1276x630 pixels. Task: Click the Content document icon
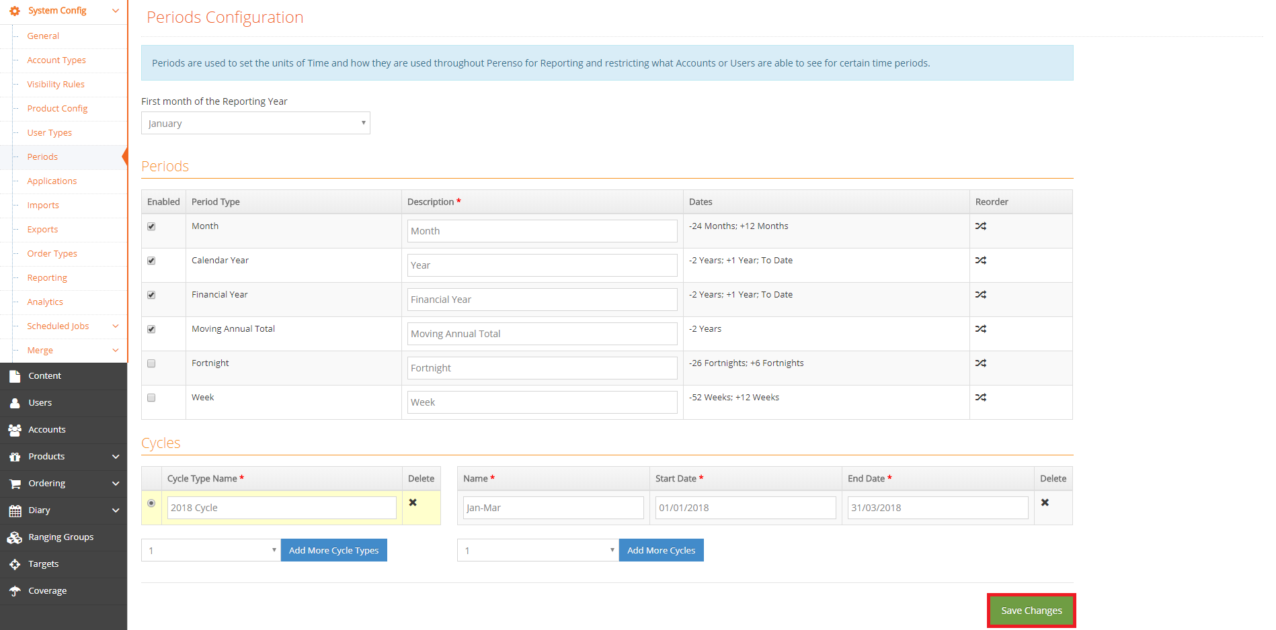click(15, 376)
